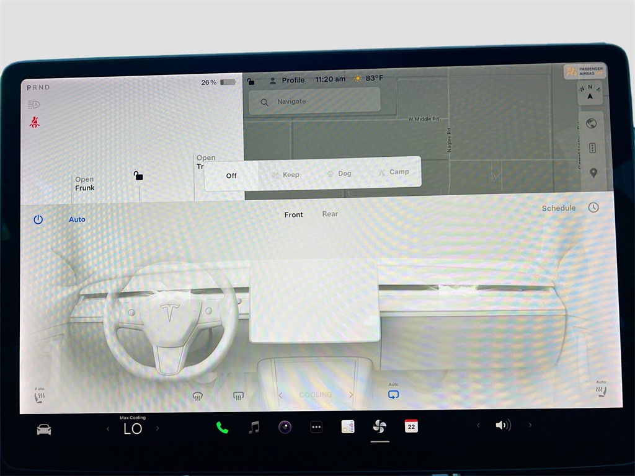This screenshot has width=635, height=476.
Task: Decrease volume with left arrow
Action: click(477, 425)
